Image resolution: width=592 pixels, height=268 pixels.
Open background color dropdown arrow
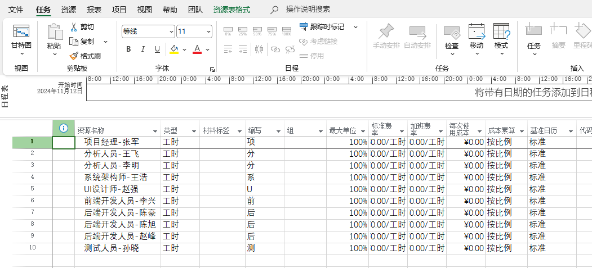[185, 49]
